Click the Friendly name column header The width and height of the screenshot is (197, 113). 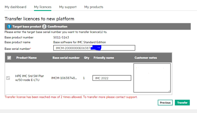coord(104,58)
